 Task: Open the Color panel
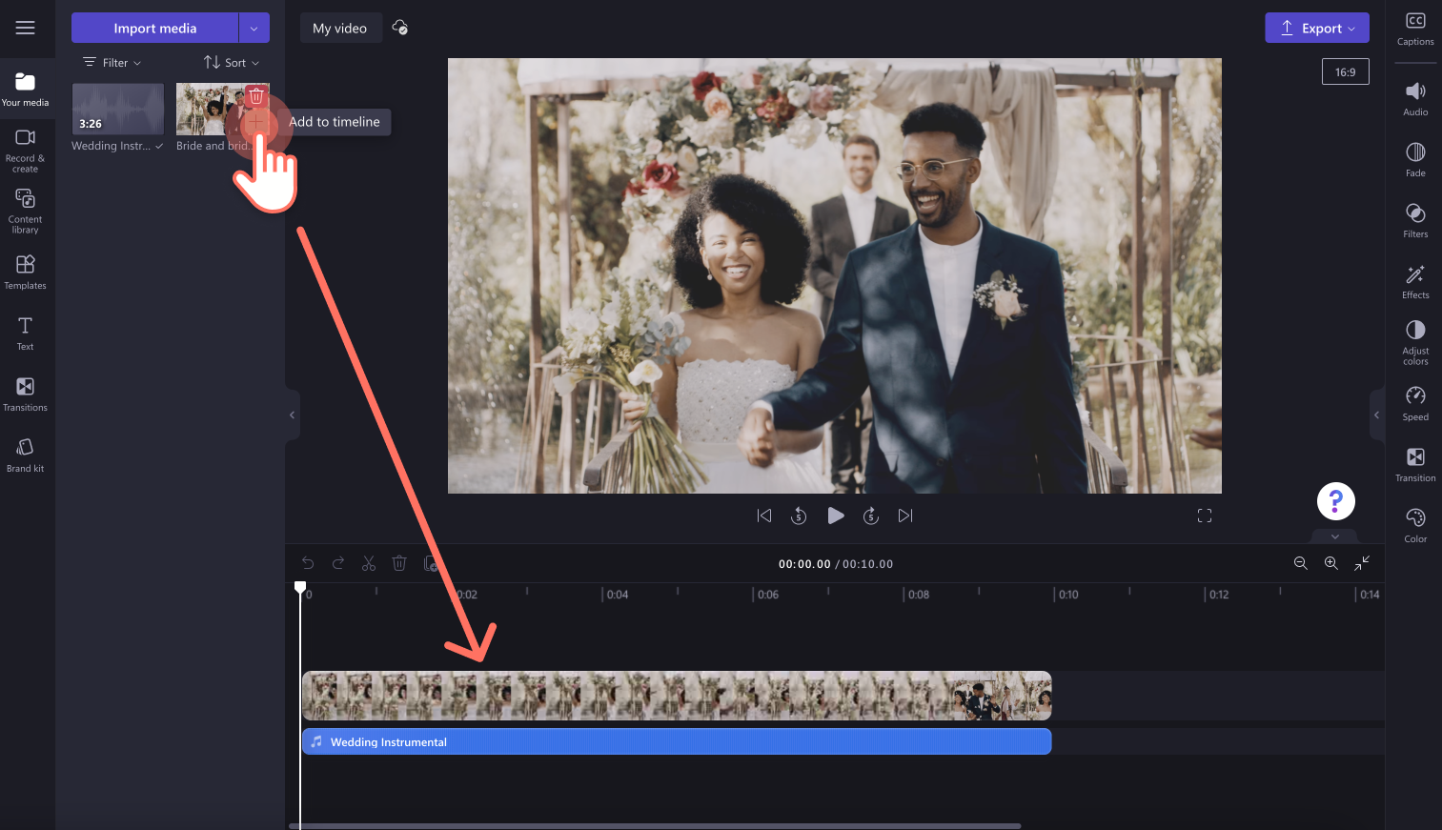pyautogui.click(x=1415, y=526)
